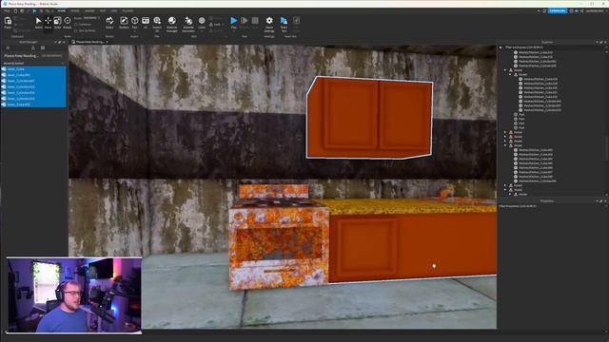
Task: Click the Paste clipboard icon
Action: tap(8, 23)
